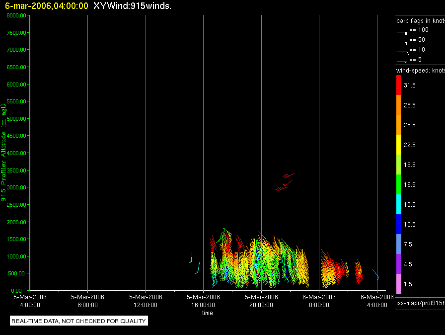Screen dimensions: 445x335
Task: Click the 915 Profiler Altitude axis label
Action: pos(3,153)
